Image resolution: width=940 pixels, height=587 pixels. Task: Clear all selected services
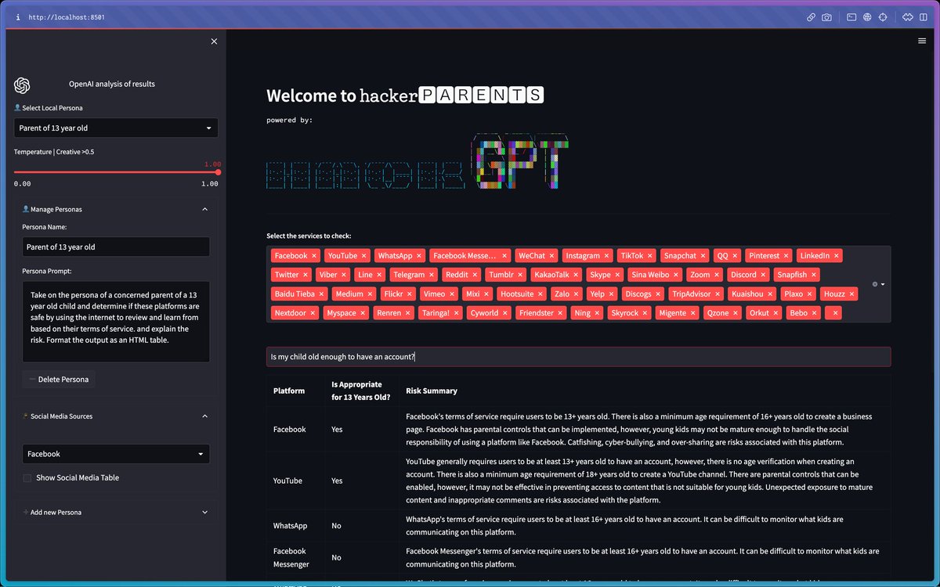tap(874, 284)
